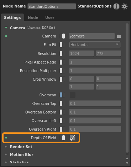
Task: Toggle the Depth Of Field checkbox
Action: click(73, 138)
